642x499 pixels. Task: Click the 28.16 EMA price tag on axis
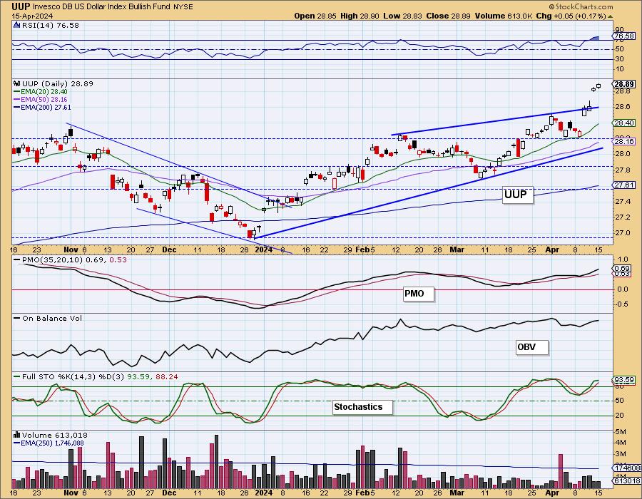[624, 142]
